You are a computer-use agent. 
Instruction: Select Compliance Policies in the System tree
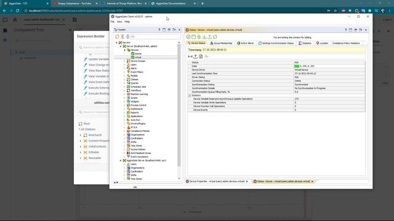pyautogui.click(x=140, y=131)
